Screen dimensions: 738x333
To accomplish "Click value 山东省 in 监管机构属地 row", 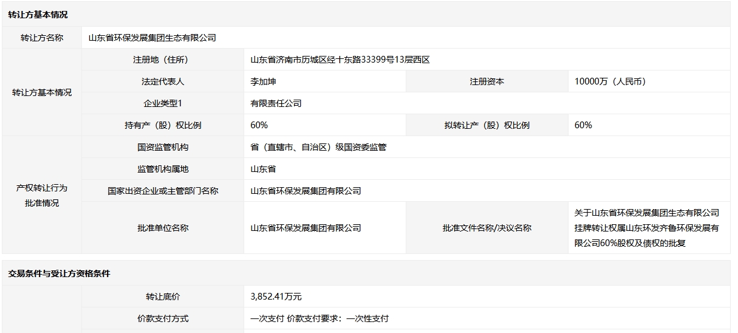I will tap(263, 169).
